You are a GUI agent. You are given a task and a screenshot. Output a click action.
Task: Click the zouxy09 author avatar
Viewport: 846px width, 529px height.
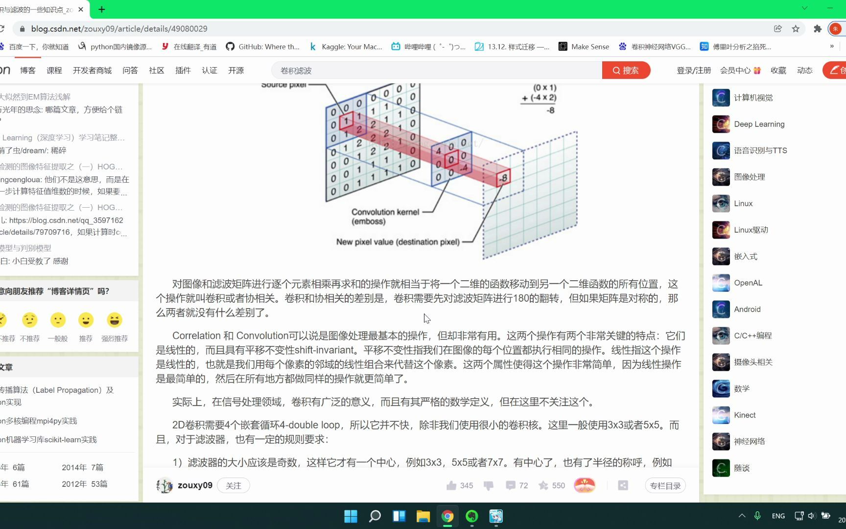click(x=164, y=485)
